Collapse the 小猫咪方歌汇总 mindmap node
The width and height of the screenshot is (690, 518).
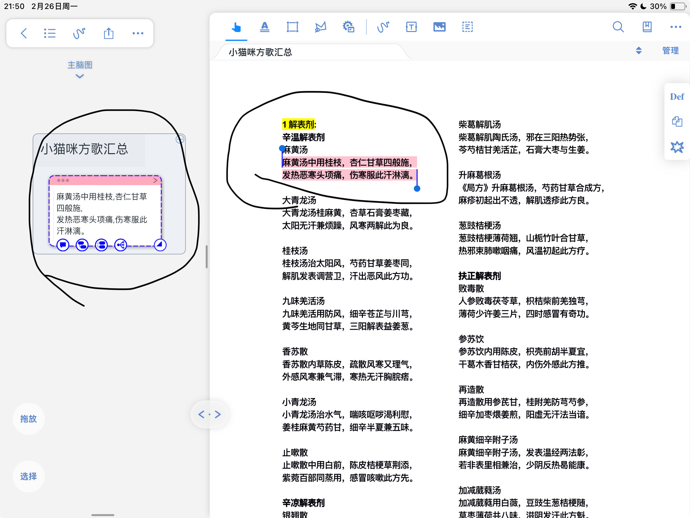coord(180,139)
